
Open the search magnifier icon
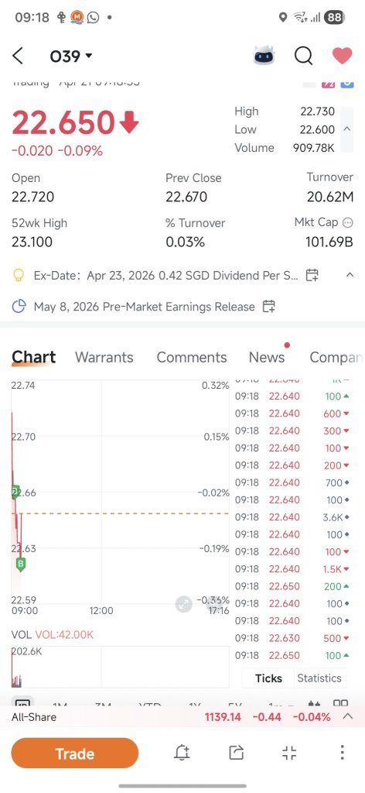(303, 56)
